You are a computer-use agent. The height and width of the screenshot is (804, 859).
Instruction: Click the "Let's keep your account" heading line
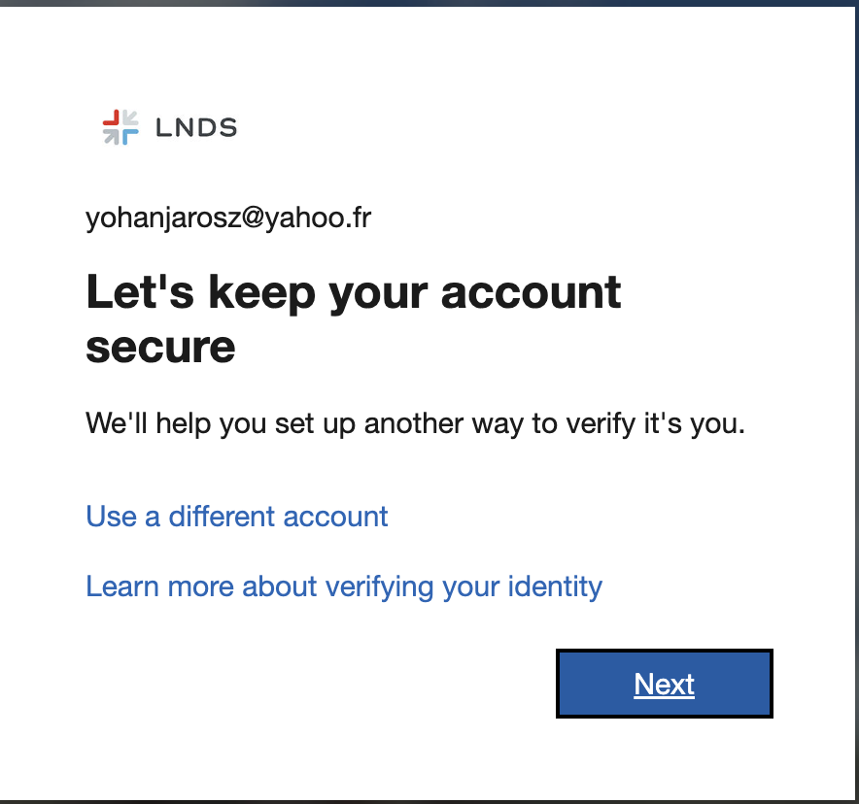pos(354,291)
